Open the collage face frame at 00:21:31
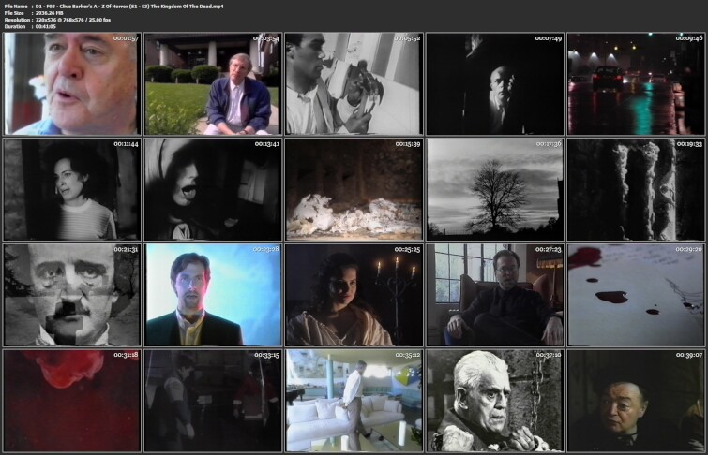 72,295
